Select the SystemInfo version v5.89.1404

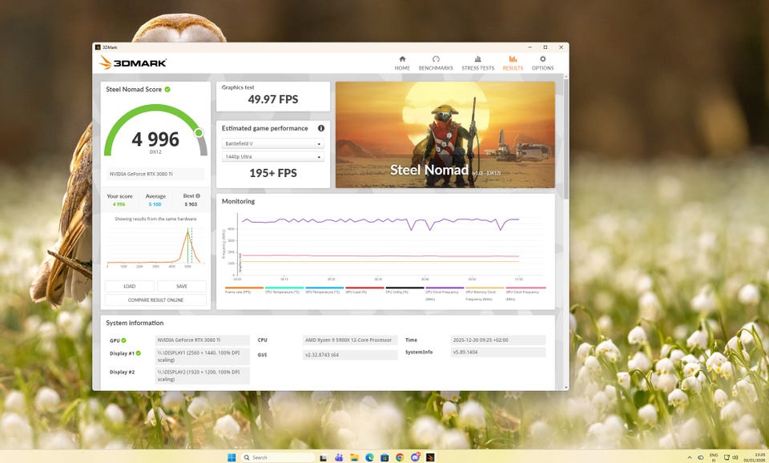[497, 352]
